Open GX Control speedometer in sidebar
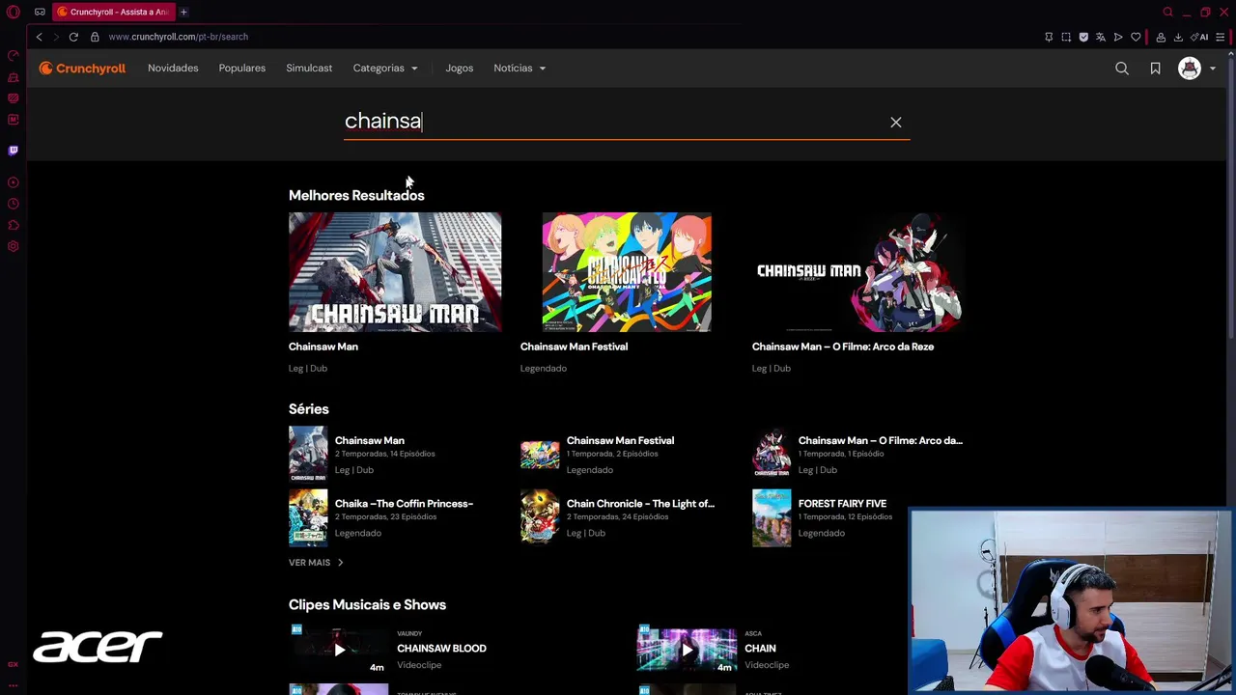The width and height of the screenshot is (1236, 695). pos(14,55)
